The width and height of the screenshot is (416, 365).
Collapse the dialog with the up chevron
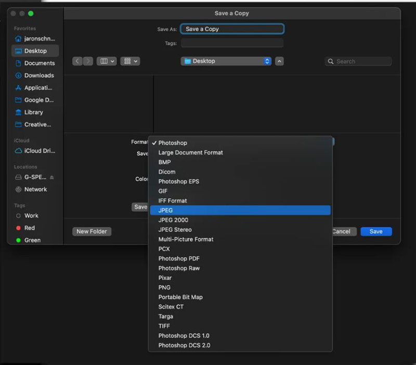(x=279, y=61)
